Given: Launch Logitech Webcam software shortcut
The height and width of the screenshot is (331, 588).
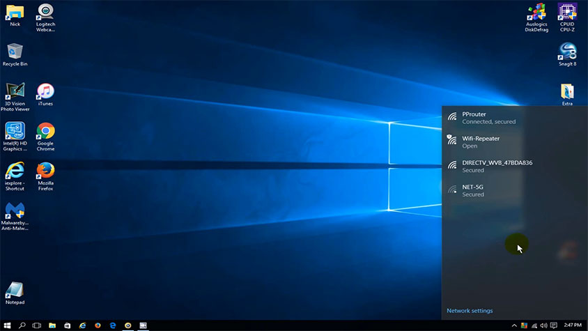Looking at the screenshot, I should (45, 17).
